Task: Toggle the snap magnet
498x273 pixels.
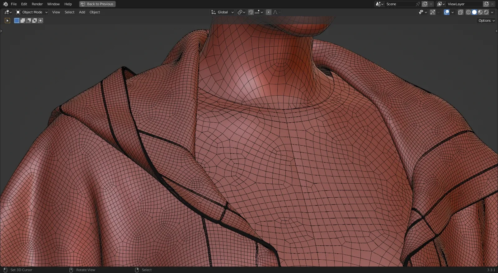Action: 251,12
